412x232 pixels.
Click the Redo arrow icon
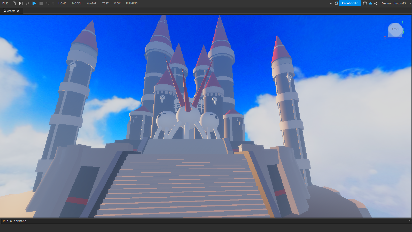pyautogui.click(x=28, y=3)
